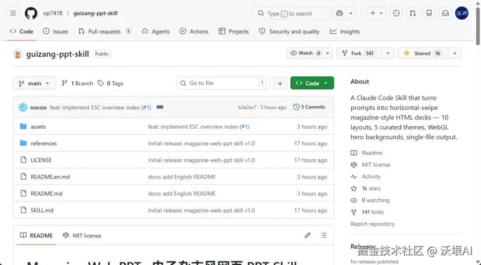Select the MIT license tab
The height and width of the screenshot is (265, 481).
82,236
